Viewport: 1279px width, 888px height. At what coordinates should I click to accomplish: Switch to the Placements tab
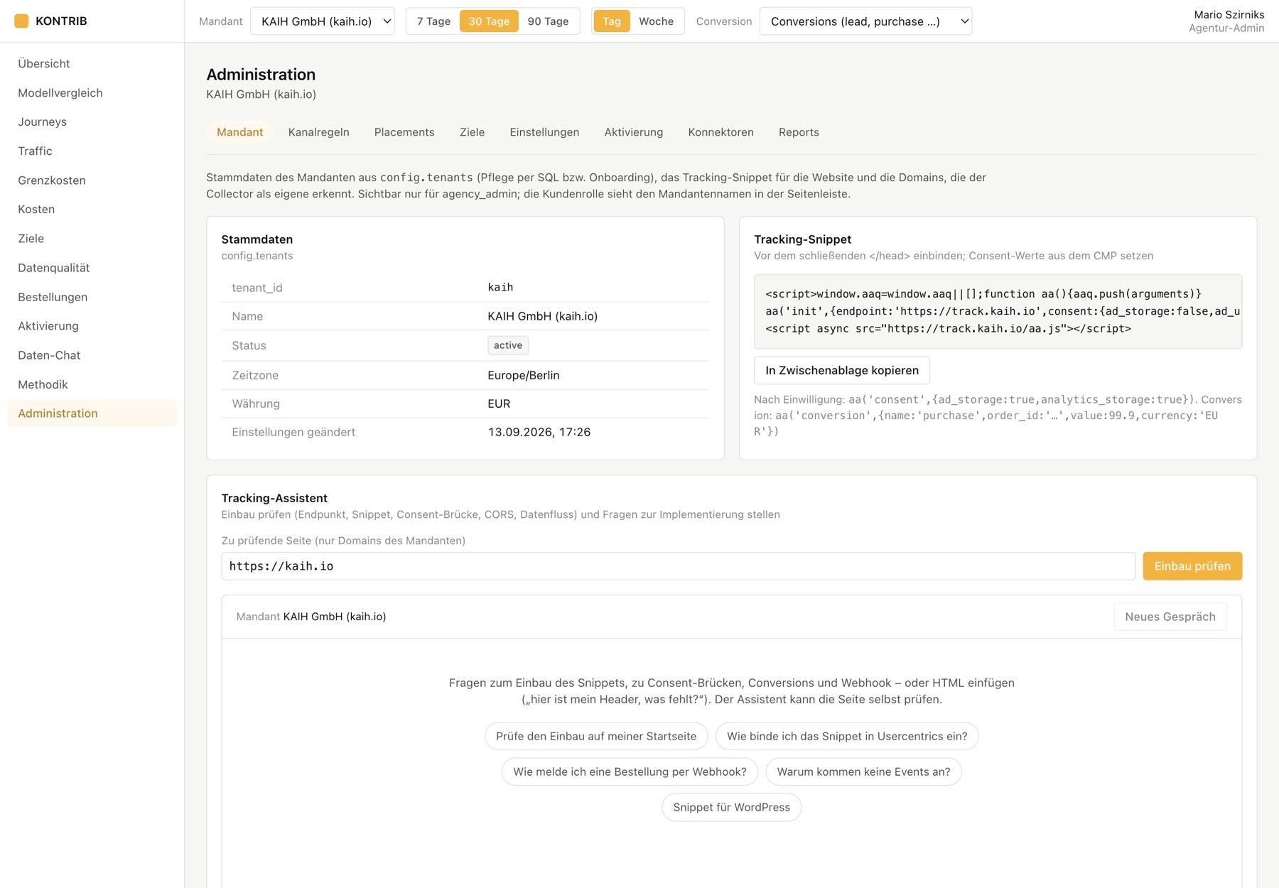(404, 132)
